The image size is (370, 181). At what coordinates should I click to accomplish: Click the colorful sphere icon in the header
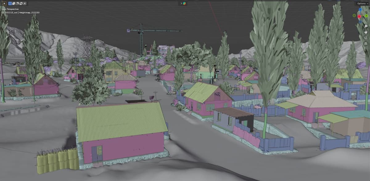click(184, 3)
